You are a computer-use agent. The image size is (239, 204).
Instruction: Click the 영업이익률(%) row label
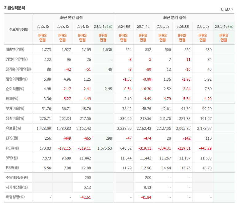17,79
